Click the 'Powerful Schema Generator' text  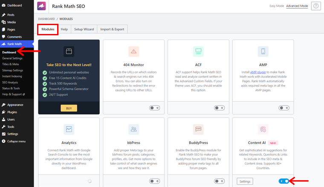click(69, 89)
